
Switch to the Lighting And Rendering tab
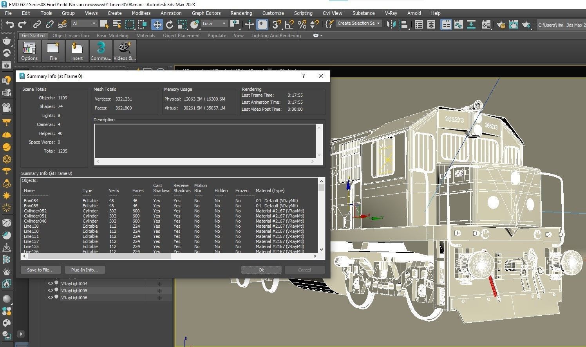coord(276,36)
